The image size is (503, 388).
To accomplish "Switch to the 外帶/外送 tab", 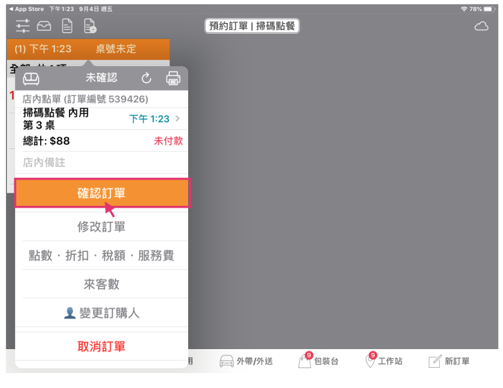I will click(x=246, y=361).
